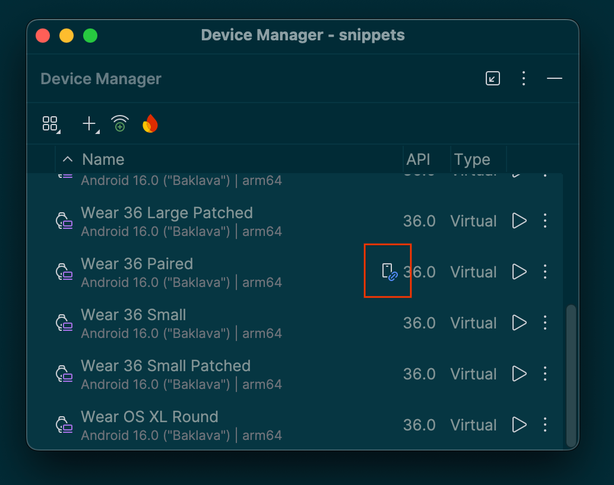The width and height of the screenshot is (614, 485).
Task: Start the Wear 36 Paired emulator
Action: click(518, 272)
